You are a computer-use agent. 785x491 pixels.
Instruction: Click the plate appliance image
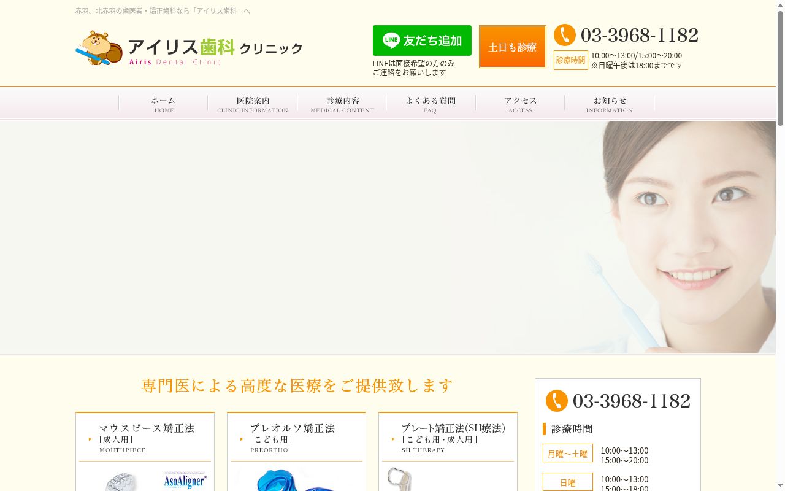[399, 479]
